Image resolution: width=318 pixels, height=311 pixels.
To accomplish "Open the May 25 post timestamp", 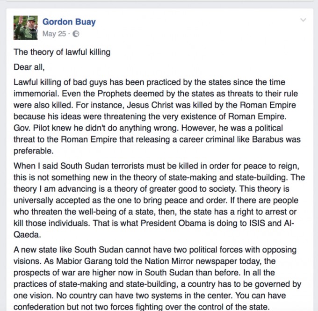I will tap(53, 34).
